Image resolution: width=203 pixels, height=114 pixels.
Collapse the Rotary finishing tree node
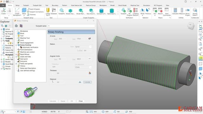click(x=16, y=45)
